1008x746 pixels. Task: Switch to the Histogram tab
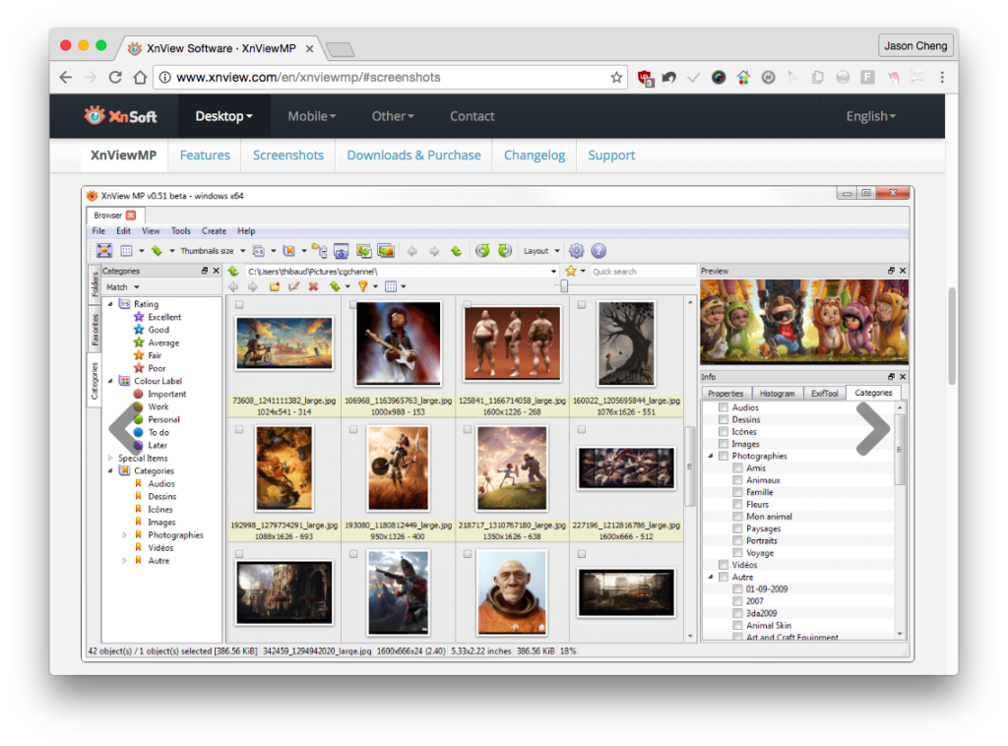pos(777,394)
